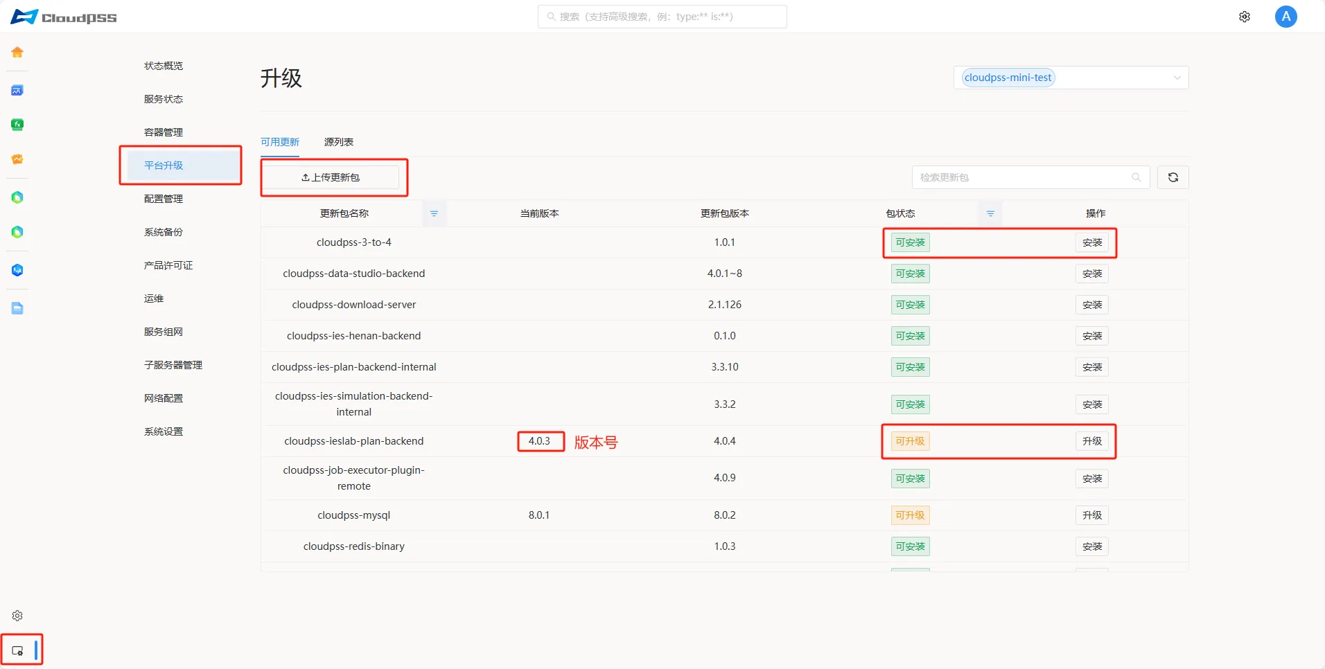Click the cloudpss-mini-test tag
The image size is (1325, 669).
click(1008, 78)
